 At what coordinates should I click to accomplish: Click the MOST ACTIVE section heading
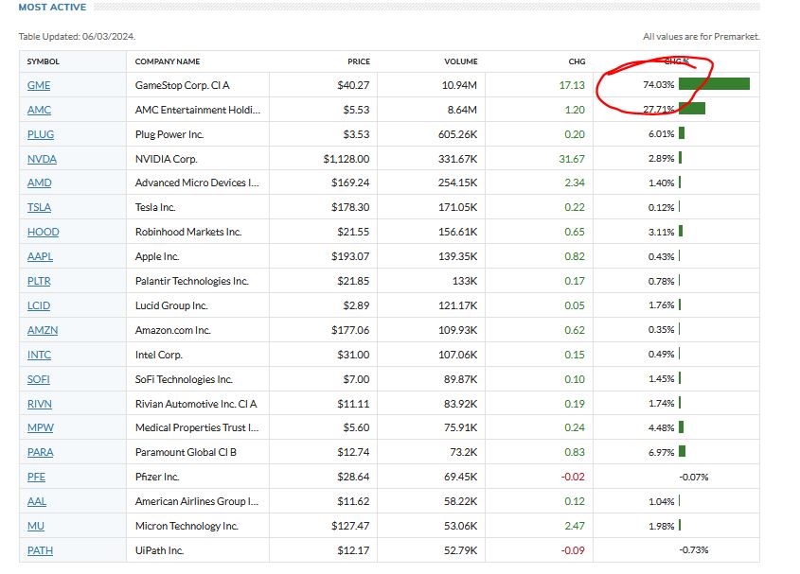coord(52,8)
